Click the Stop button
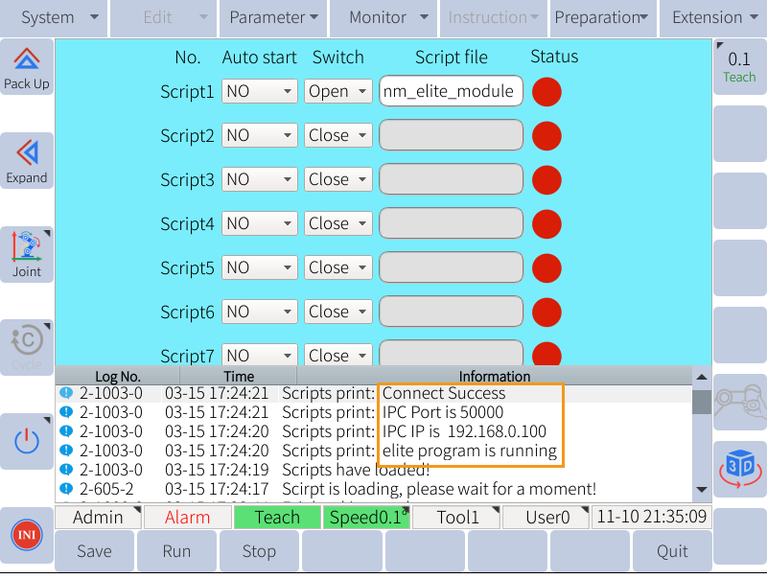 pos(259,551)
